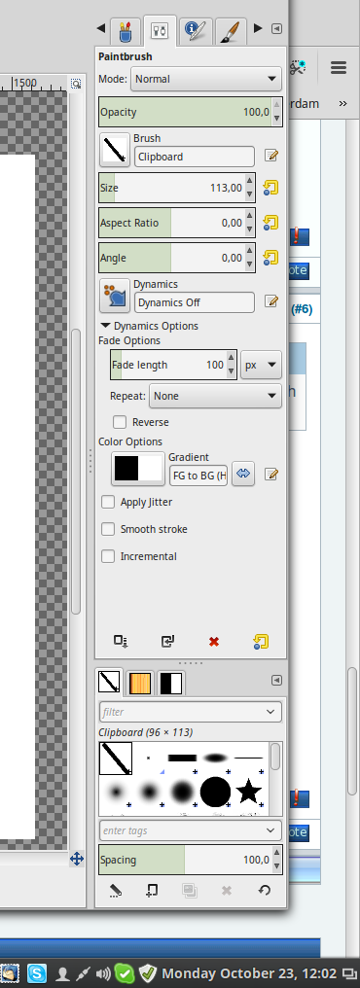The height and width of the screenshot is (988, 360).
Task: Switch to the Brushes tab
Action: 110,682
